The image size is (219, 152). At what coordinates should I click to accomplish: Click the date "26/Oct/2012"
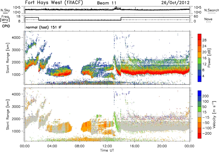pyautogui.click(x=175, y=3)
